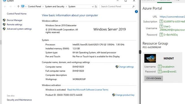Click the localadmin username text
This screenshot has width=185, height=104.
point(168,67)
